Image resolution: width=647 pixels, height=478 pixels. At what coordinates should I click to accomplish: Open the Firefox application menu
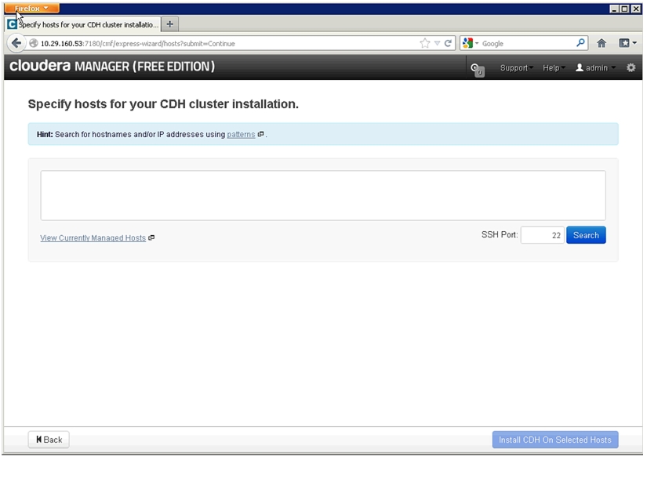(x=32, y=9)
